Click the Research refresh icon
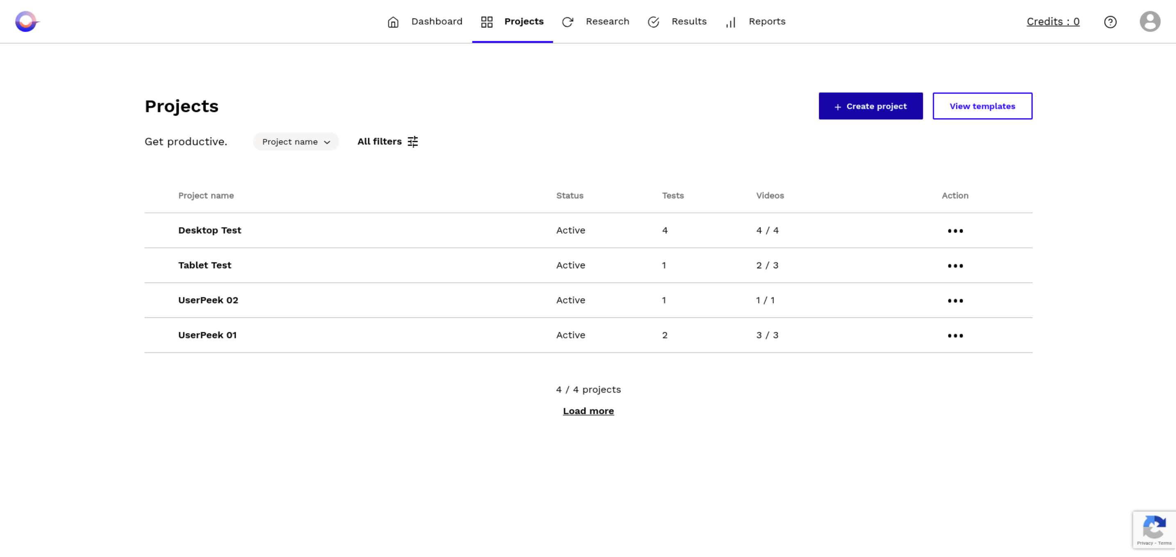The height and width of the screenshot is (557, 1176). click(x=568, y=21)
